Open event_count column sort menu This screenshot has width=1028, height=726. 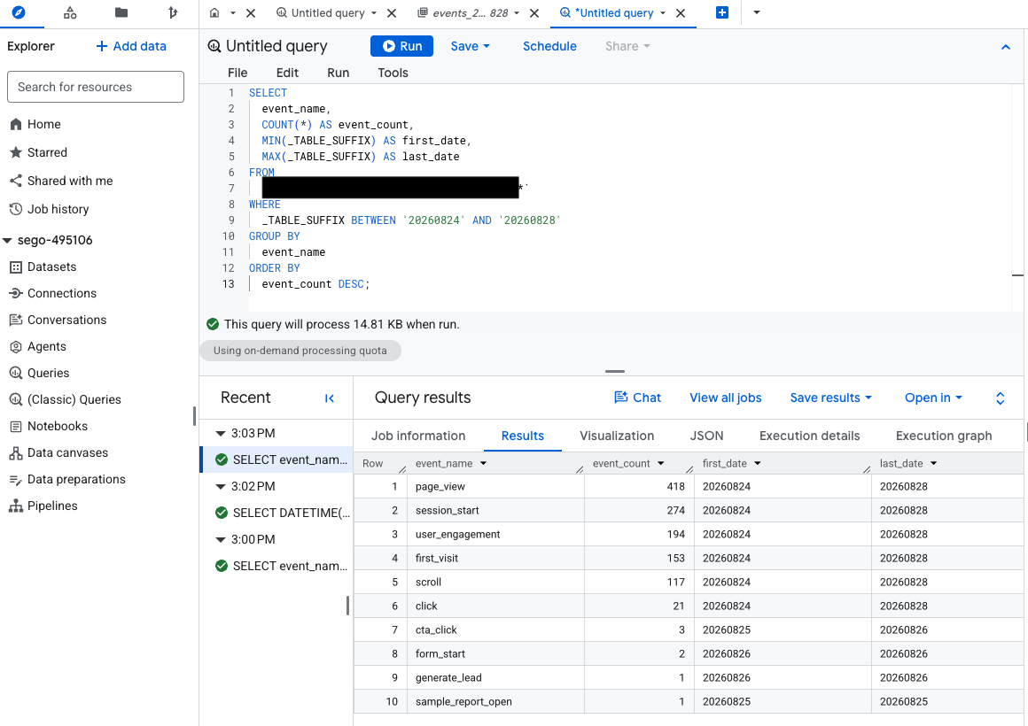[x=661, y=464]
